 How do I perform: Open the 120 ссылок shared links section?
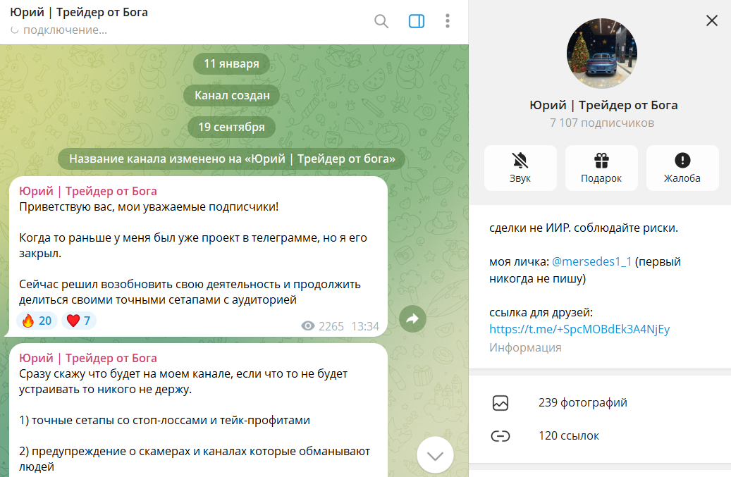[599, 436]
